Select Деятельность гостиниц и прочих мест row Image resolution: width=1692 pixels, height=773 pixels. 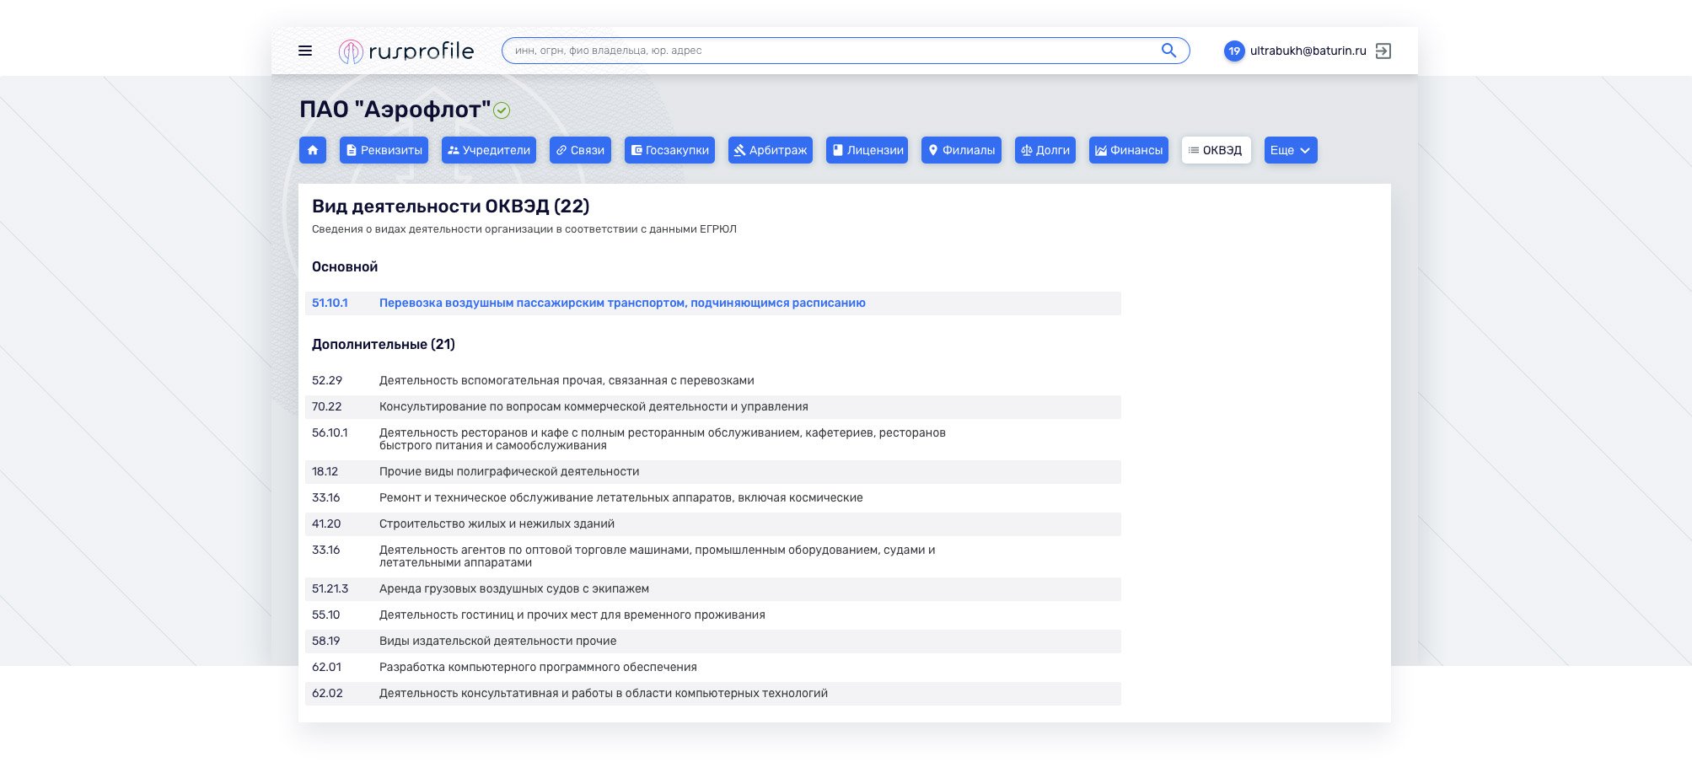coord(713,615)
